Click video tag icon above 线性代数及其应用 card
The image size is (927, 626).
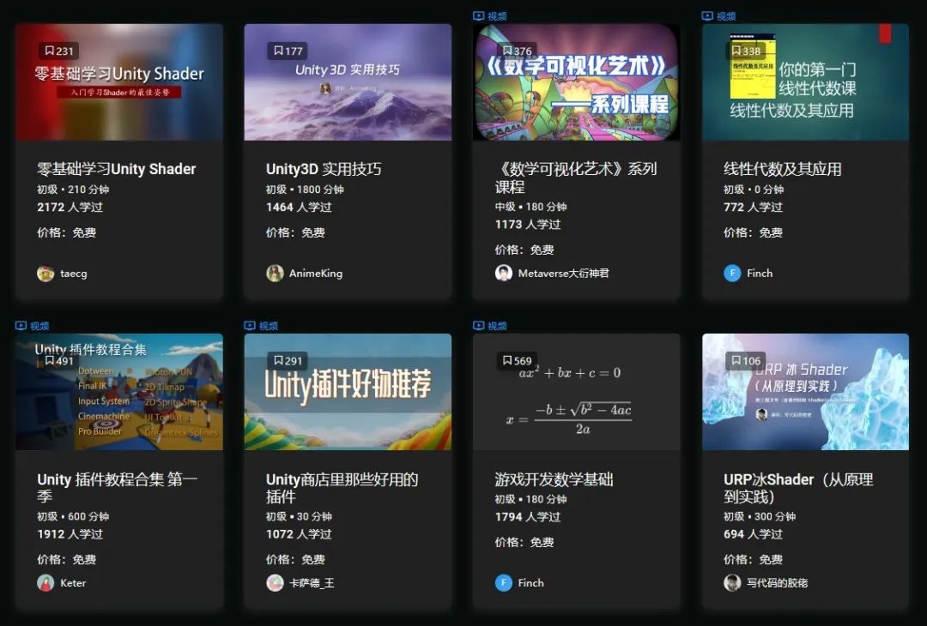click(x=707, y=16)
